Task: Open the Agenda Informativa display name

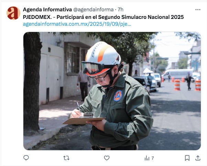Action: pyautogui.click(x=47, y=10)
